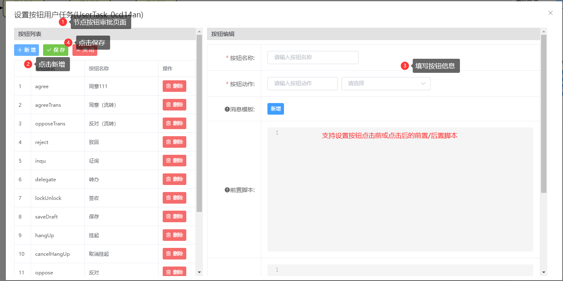Click the 按钮名称 input field
The image size is (563, 281).
click(x=313, y=58)
